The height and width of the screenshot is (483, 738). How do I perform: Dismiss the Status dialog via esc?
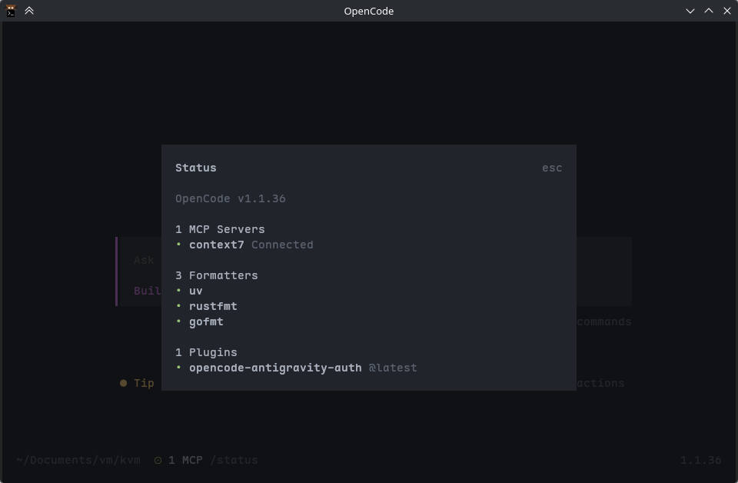tap(552, 168)
